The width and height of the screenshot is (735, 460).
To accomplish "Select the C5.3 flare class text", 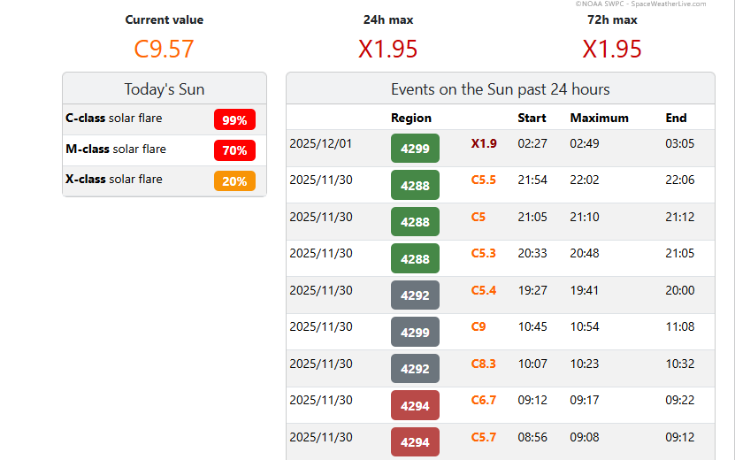I will (483, 253).
